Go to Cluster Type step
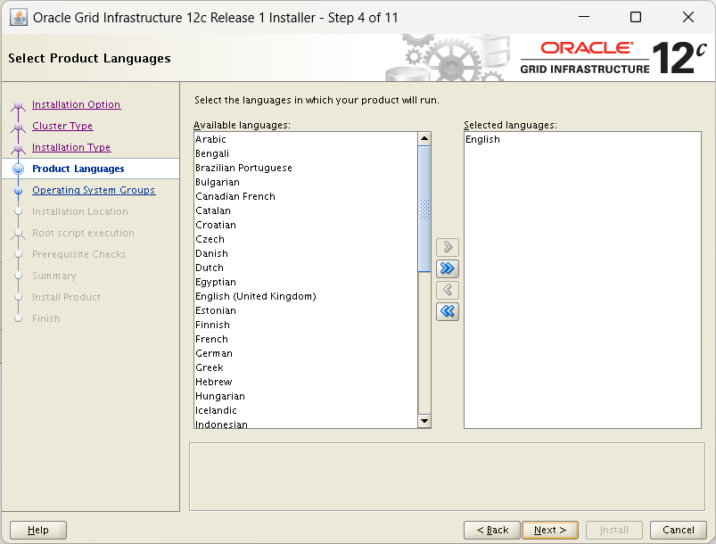The height and width of the screenshot is (544, 716). click(62, 126)
